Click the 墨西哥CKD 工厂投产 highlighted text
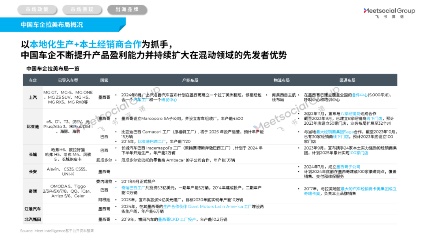The image size is (426, 240). pos(177,219)
